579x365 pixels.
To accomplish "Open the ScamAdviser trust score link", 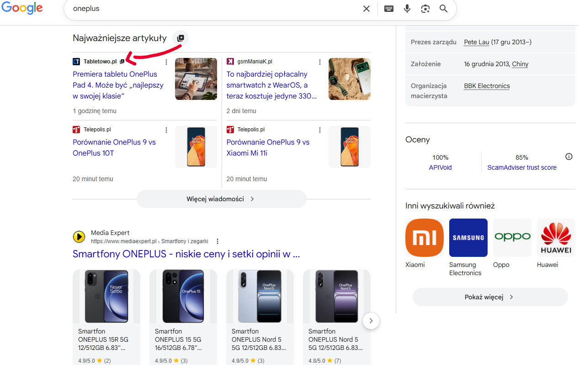I will pos(522,167).
